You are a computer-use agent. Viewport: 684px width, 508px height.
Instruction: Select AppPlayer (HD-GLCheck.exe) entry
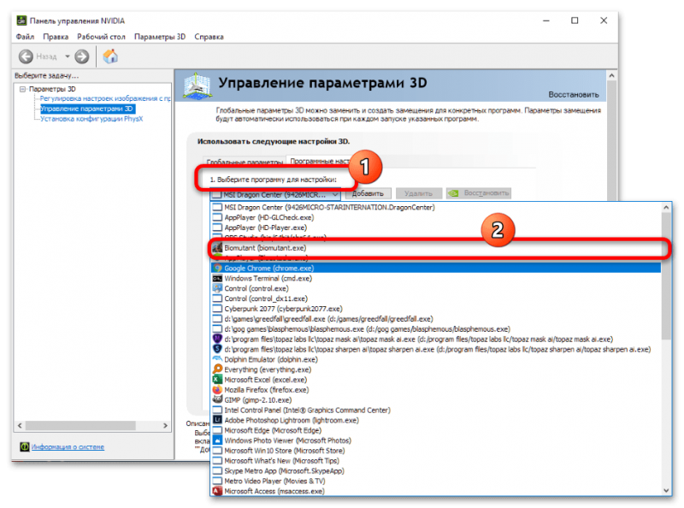tap(436, 217)
